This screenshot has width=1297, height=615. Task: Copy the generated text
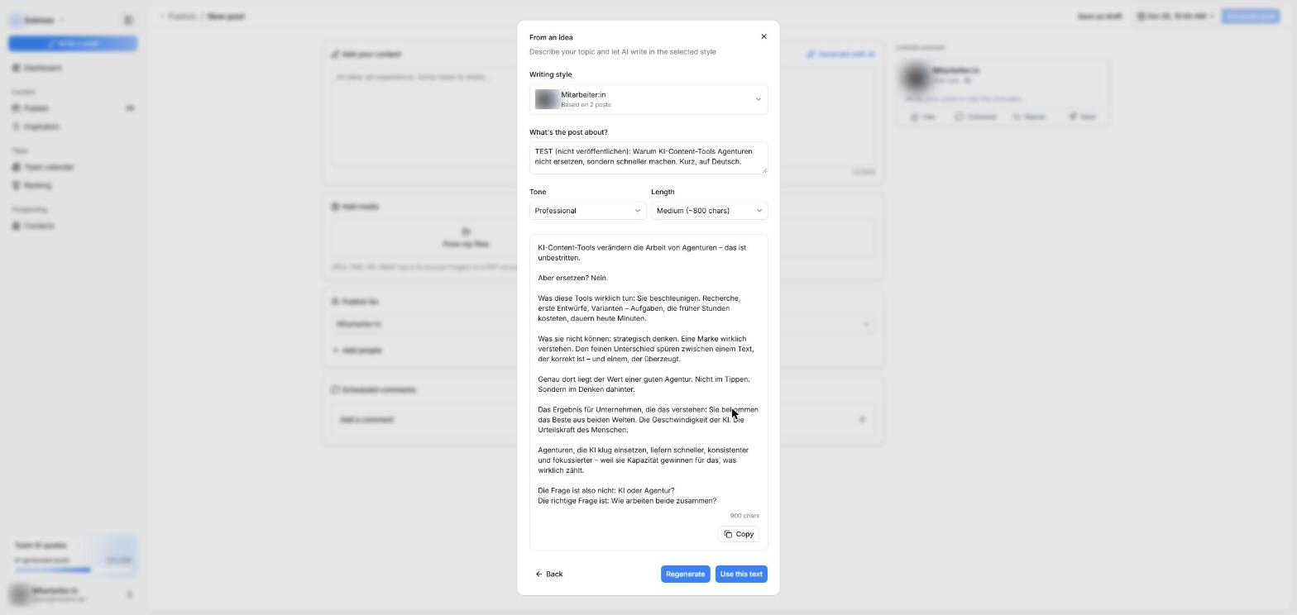[739, 534]
